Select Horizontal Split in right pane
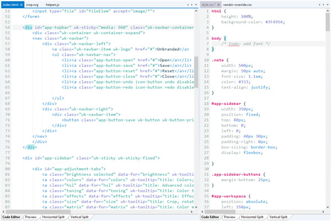 click(252, 217)
